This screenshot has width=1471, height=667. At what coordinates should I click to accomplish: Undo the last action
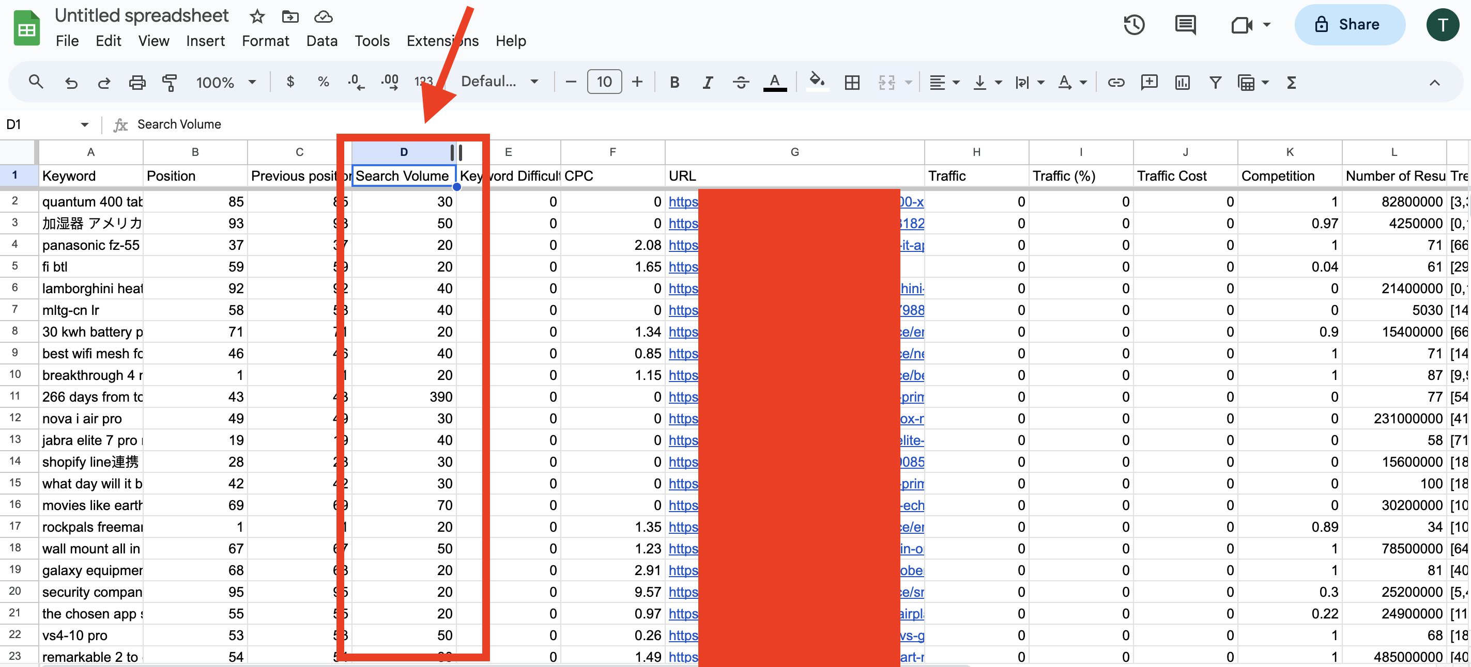point(71,82)
